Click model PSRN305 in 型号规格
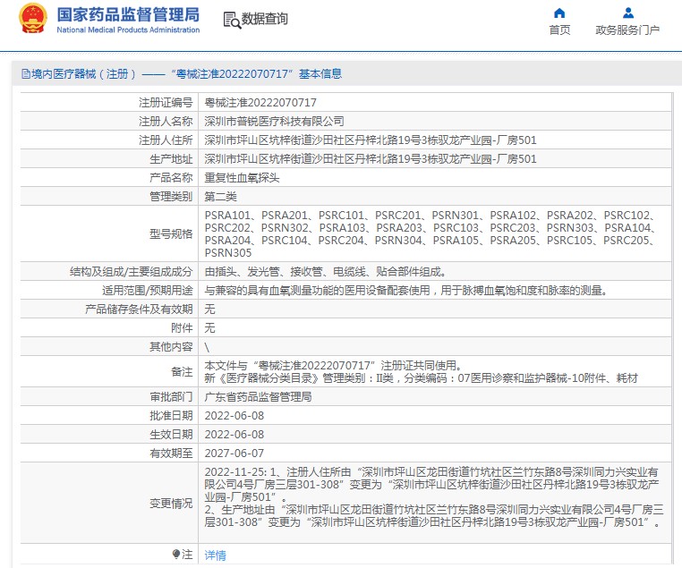The height and width of the screenshot is (568, 682). click(x=228, y=253)
